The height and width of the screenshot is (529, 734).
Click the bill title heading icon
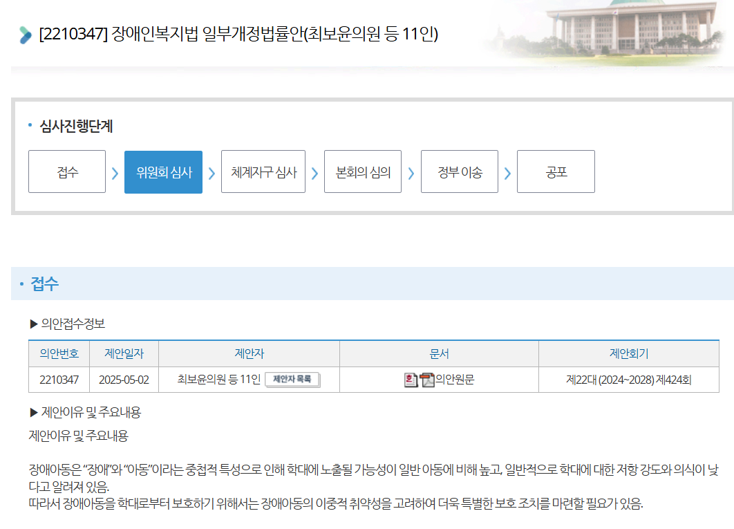point(26,35)
